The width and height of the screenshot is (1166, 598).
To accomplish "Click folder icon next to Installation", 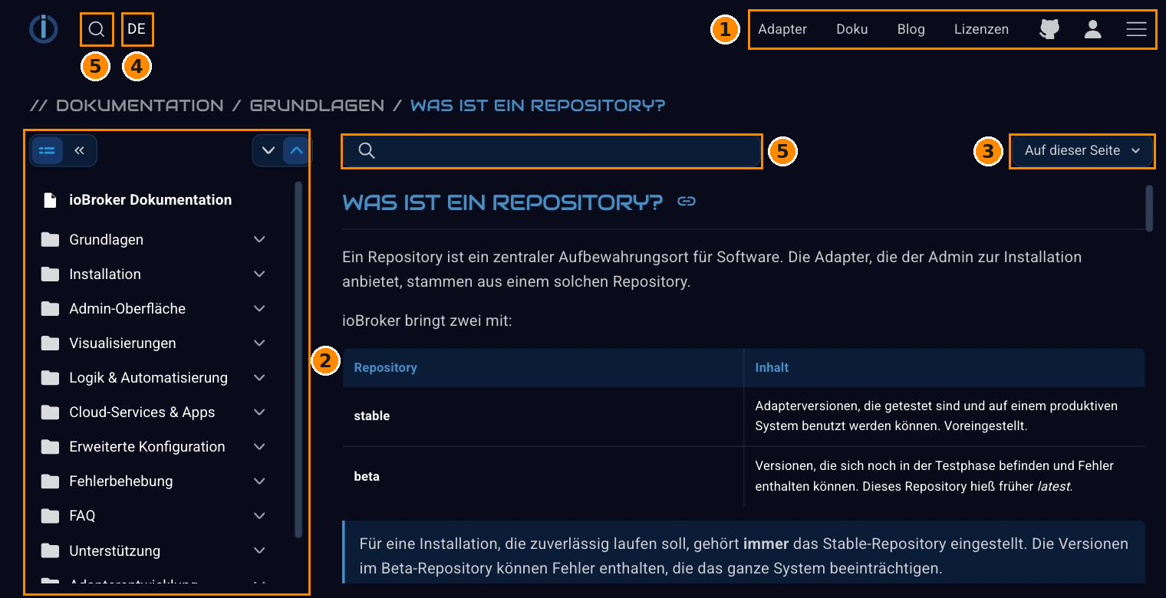I will point(50,274).
